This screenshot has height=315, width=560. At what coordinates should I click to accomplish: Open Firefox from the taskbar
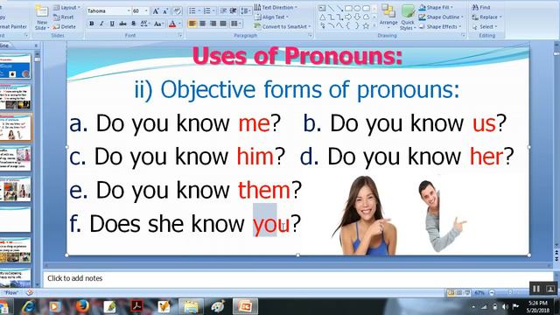tap(82, 306)
